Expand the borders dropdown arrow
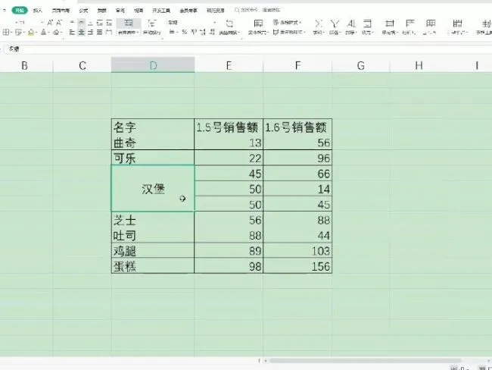The width and height of the screenshot is (492, 370). [11, 33]
